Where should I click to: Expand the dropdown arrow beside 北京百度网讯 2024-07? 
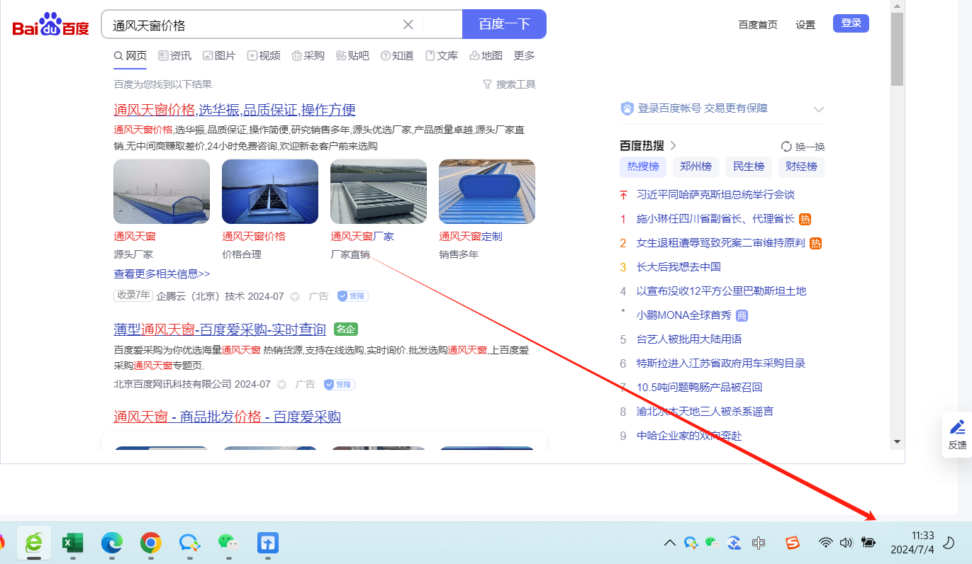(281, 385)
